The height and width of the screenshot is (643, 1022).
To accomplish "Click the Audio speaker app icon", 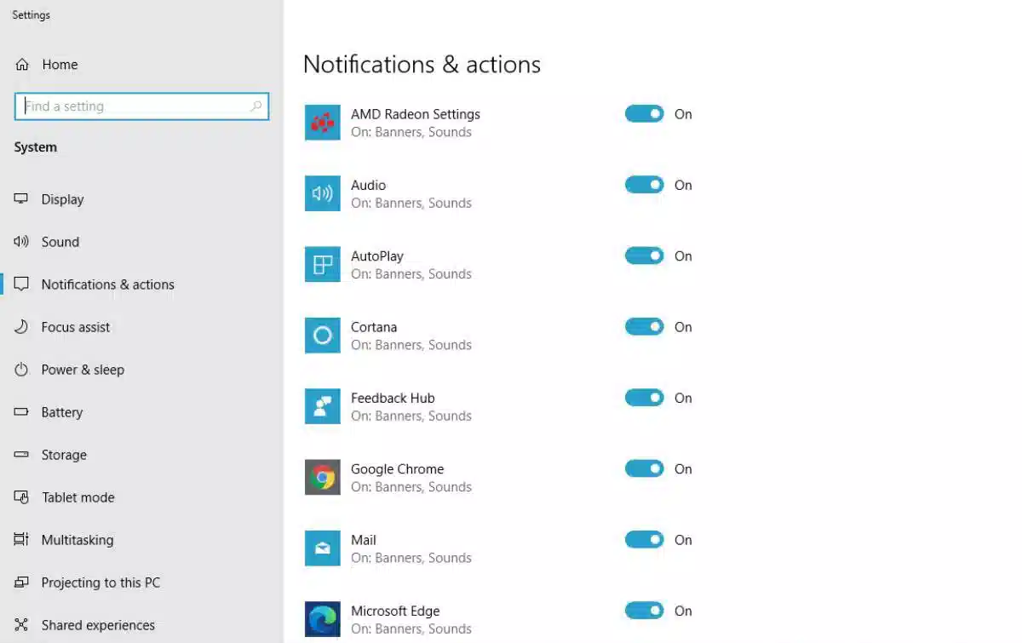I will (323, 193).
